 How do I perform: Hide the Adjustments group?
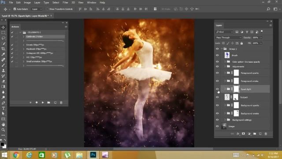[x=217, y=67]
